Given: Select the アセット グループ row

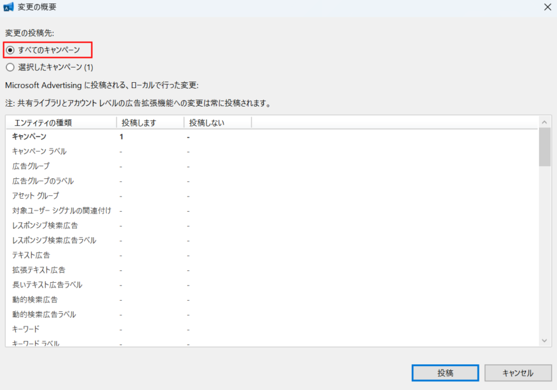Looking at the screenshot, I should [x=35, y=196].
